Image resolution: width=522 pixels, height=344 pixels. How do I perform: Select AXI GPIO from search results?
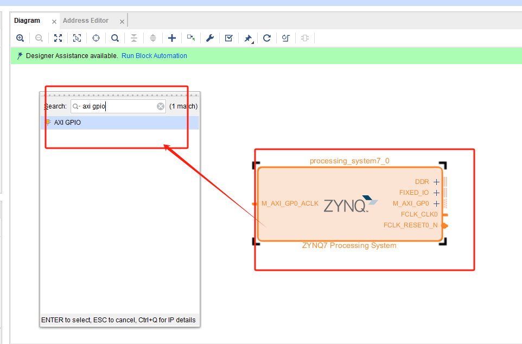pyautogui.click(x=120, y=123)
